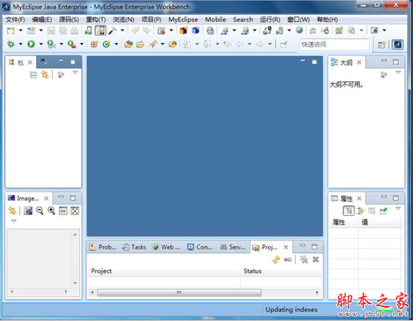
Task: Click the mobile run phone icon
Action: 88,30
